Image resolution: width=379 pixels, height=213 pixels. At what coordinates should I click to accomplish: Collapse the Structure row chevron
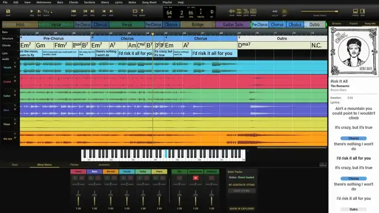(18, 37)
